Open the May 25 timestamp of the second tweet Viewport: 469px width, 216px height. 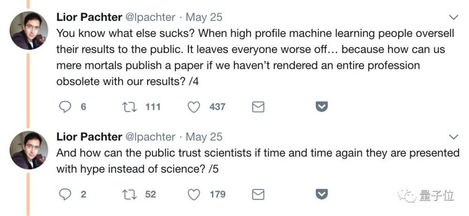point(204,137)
